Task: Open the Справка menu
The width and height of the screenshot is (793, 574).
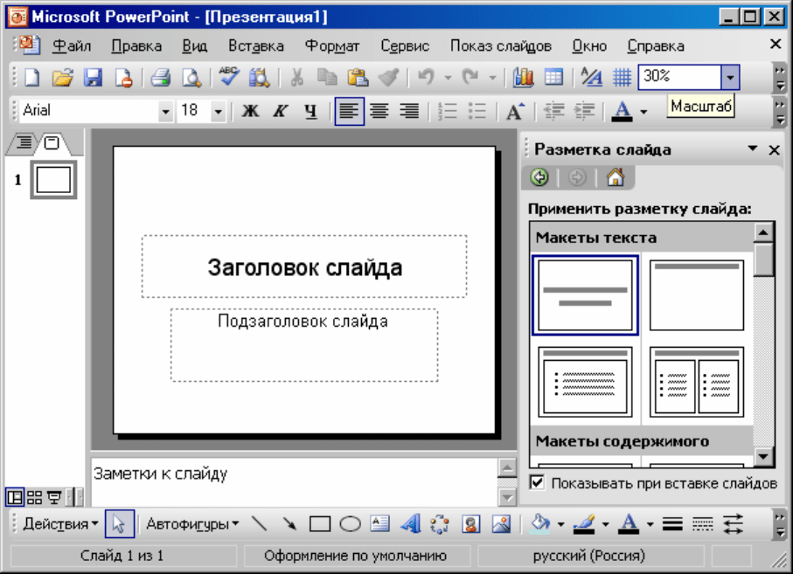Action: pos(656,46)
